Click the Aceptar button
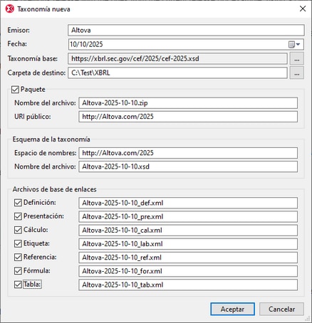Image resolution: width=312 pixels, height=323 pixels. pyautogui.click(x=232, y=309)
